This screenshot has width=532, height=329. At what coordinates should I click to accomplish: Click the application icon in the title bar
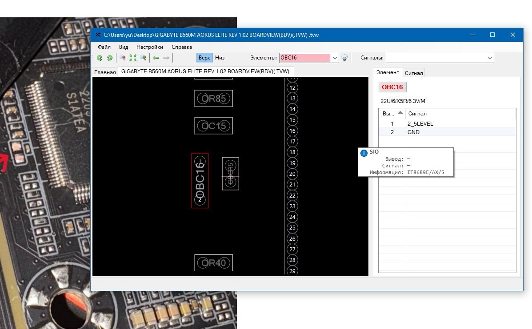[x=98, y=35]
